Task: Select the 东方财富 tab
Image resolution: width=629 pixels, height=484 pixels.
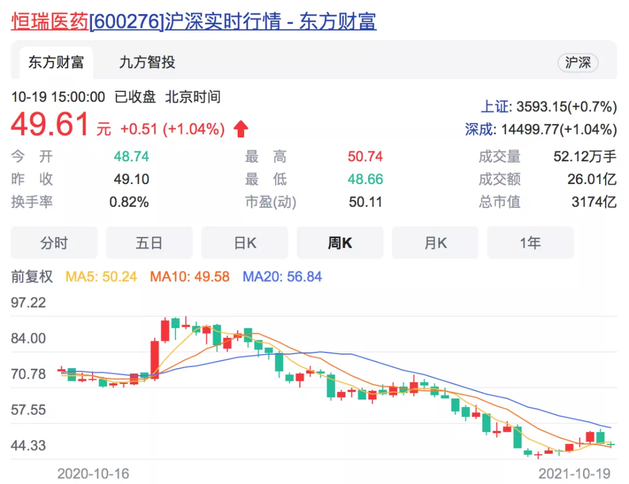Action: (56, 62)
